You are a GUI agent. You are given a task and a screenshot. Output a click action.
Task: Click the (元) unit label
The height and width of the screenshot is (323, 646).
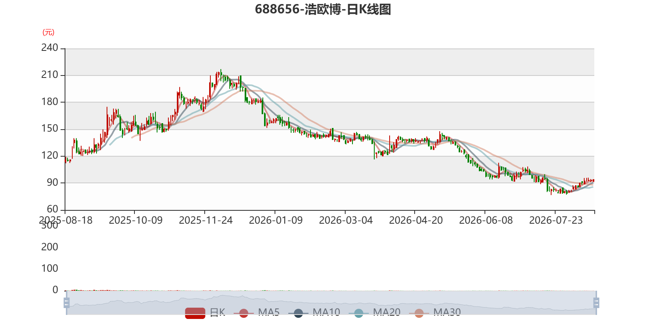[48, 32]
